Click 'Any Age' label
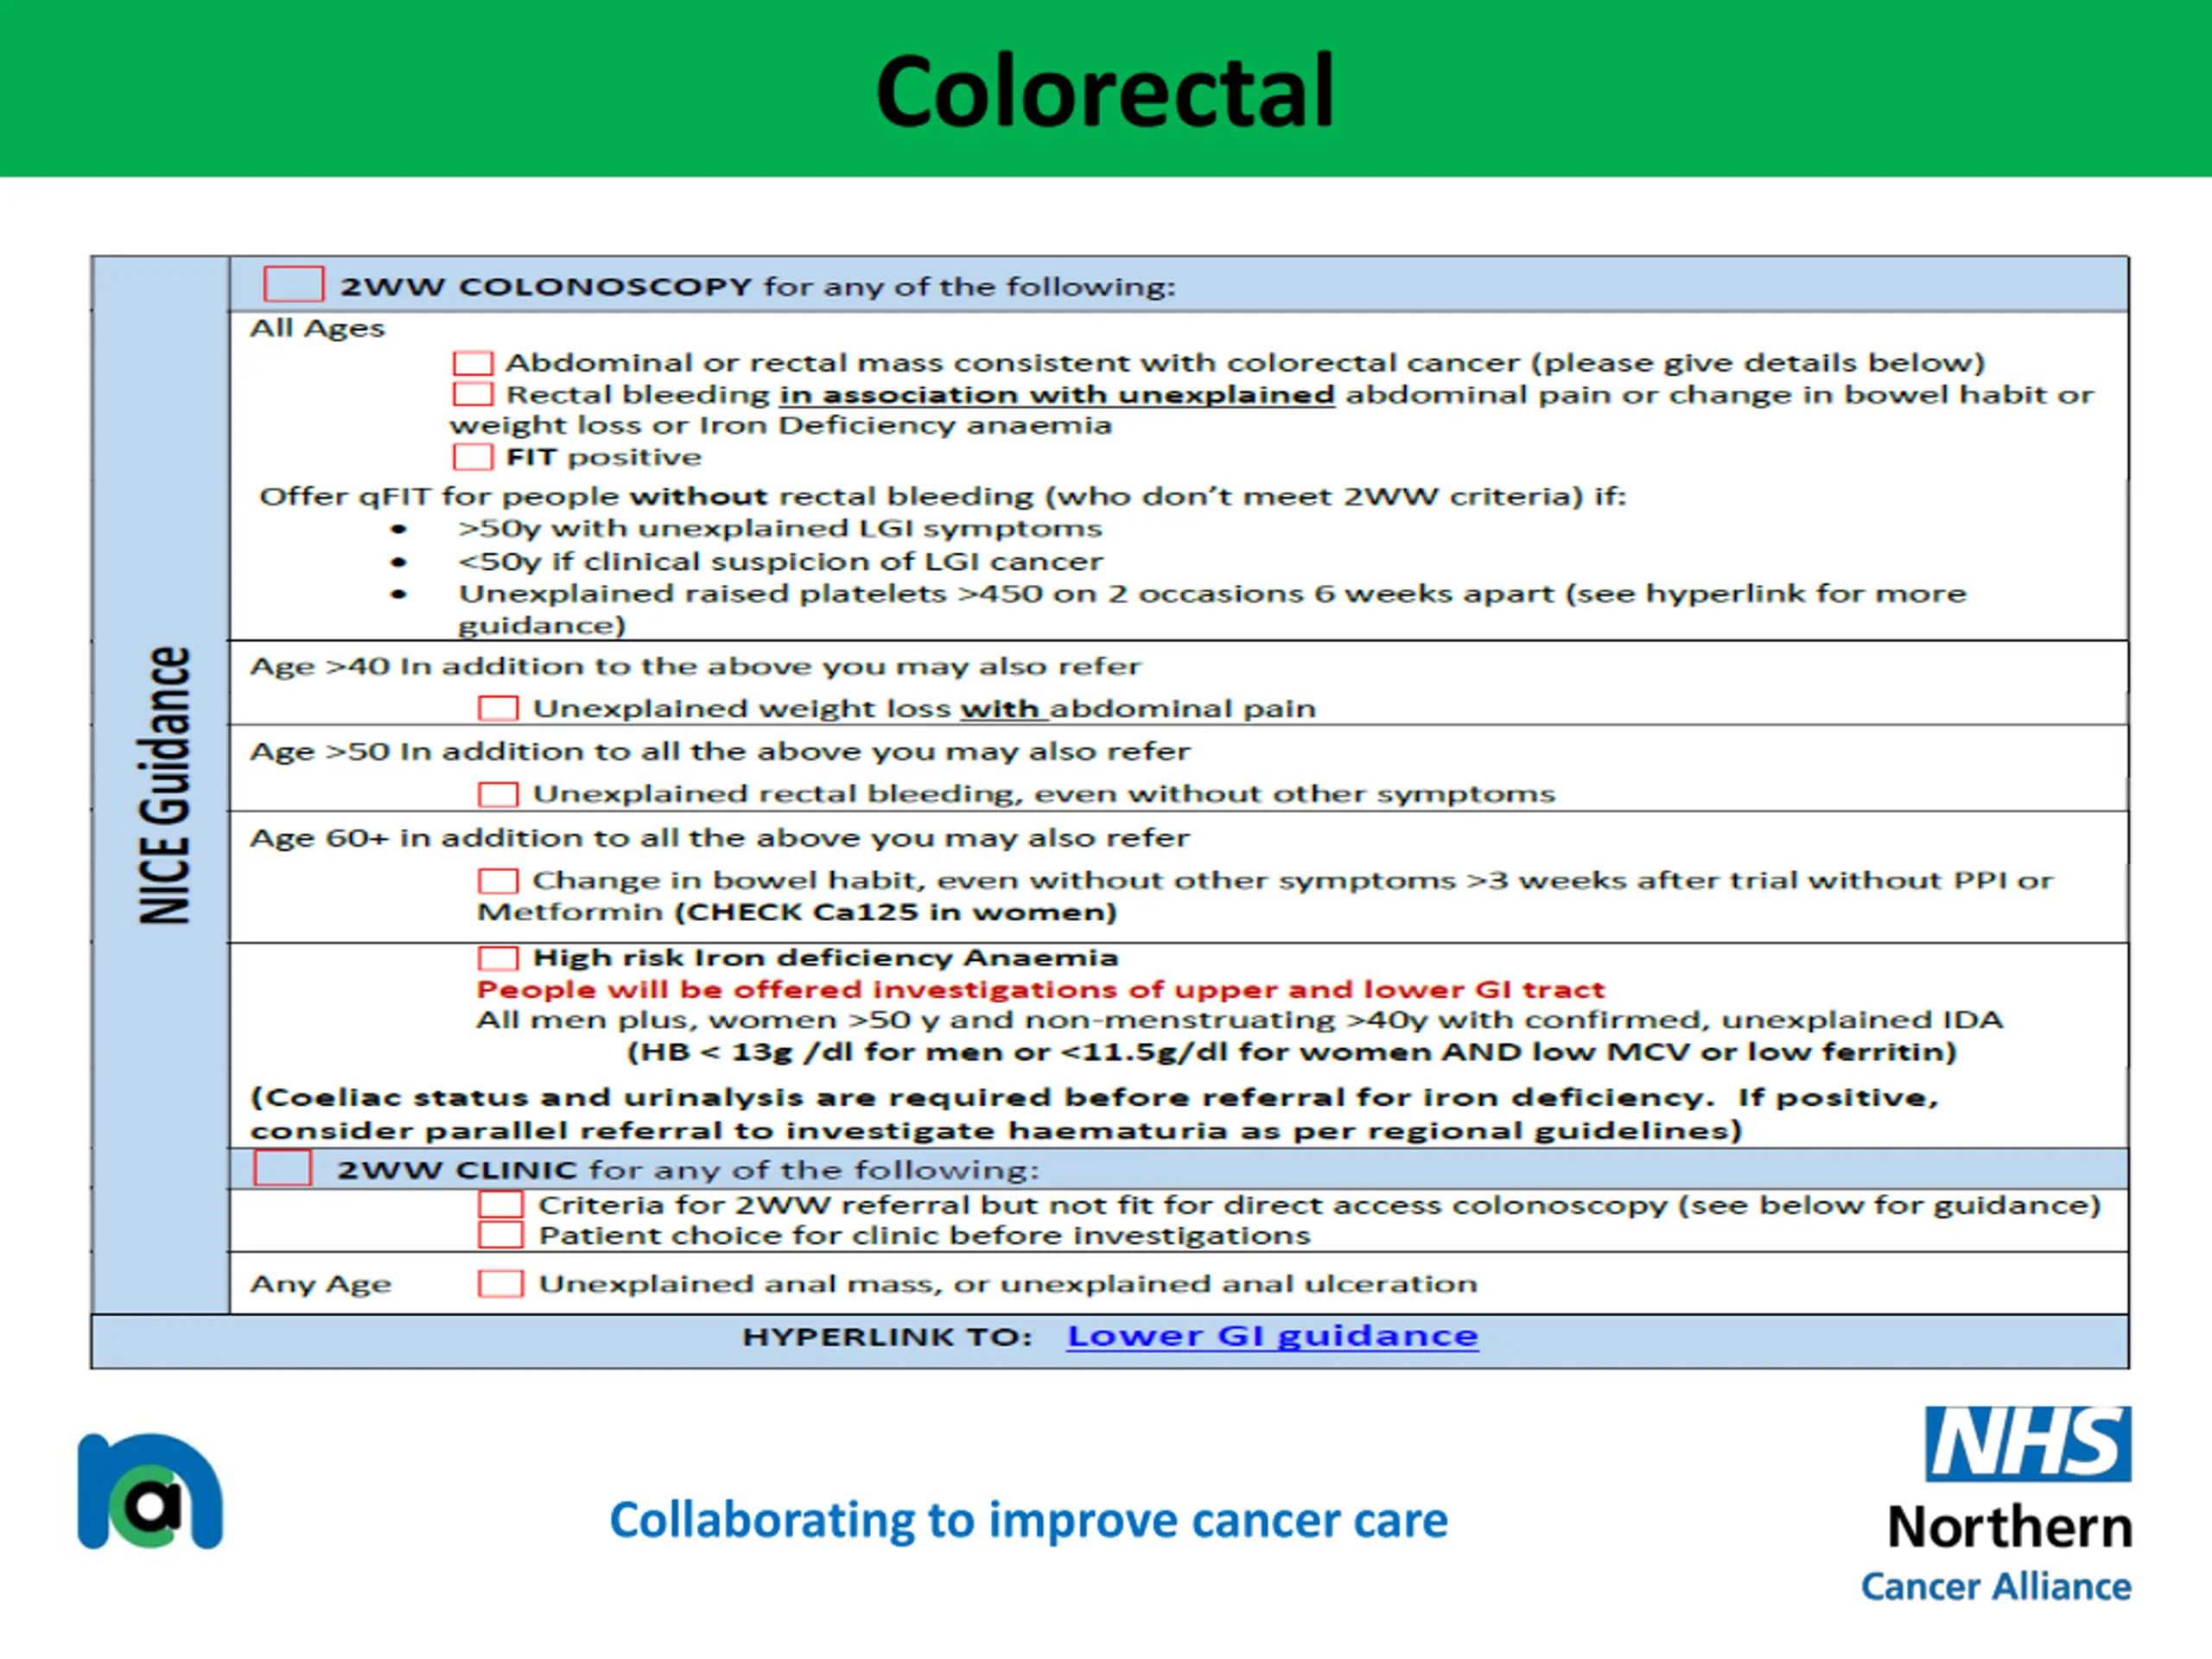The width and height of the screenshot is (2212, 1659). [320, 1284]
